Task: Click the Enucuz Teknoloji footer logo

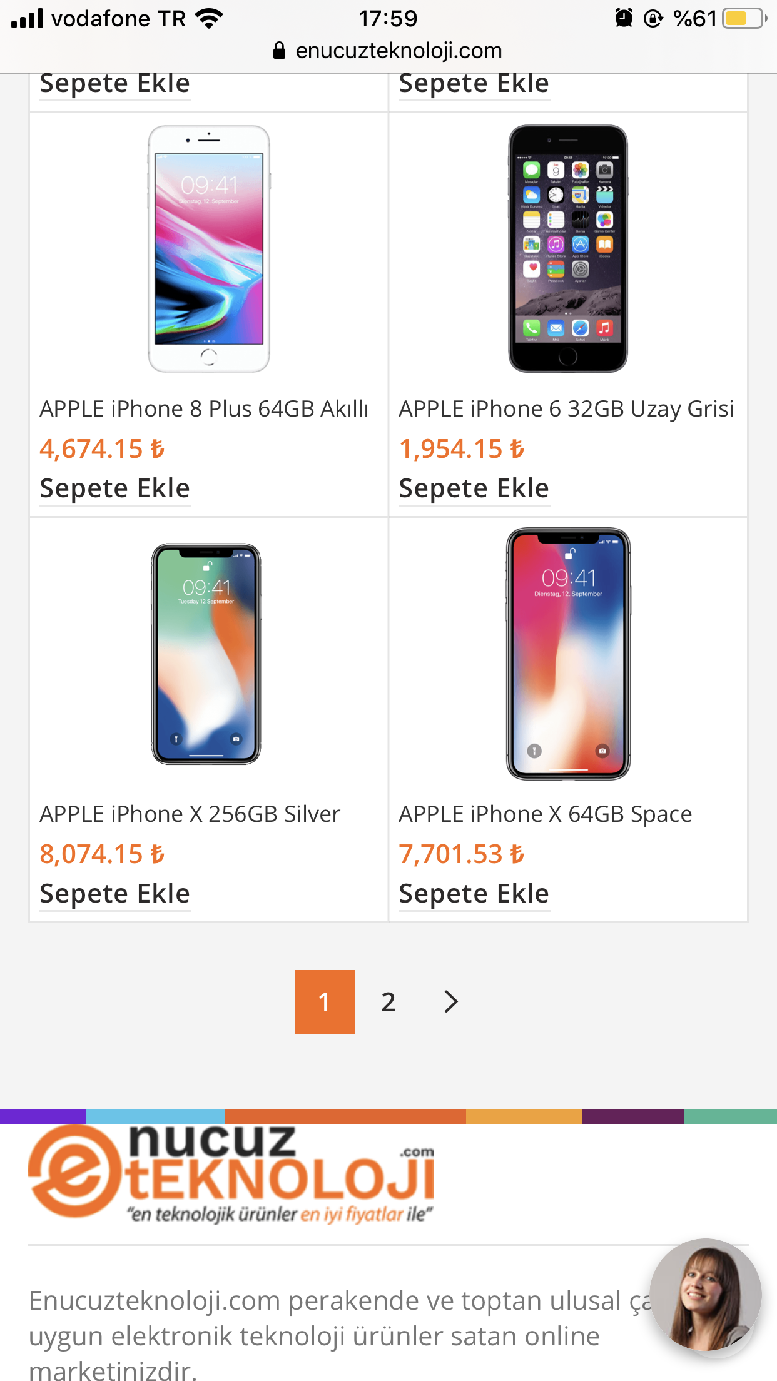Action: click(x=231, y=1174)
